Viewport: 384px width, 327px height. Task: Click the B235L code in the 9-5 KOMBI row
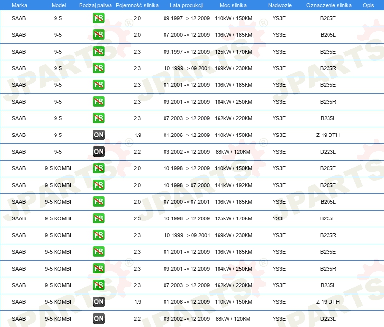pyautogui.click(x=328, y=285)
